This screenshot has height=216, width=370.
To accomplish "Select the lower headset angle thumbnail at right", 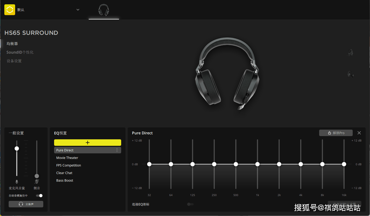I will (351, 74).
